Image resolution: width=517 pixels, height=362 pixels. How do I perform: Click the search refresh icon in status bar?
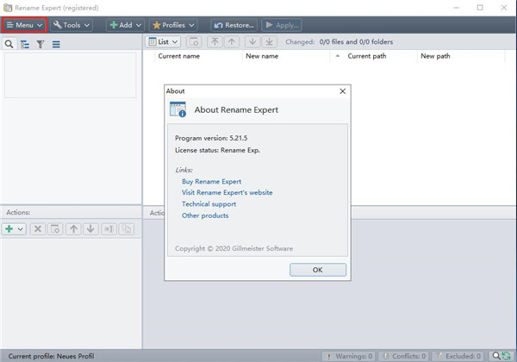[x=501, y=356]
